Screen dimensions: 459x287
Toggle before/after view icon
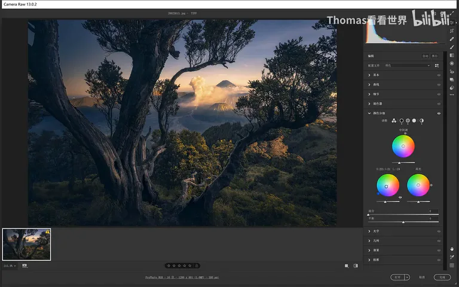pos(356,266)
